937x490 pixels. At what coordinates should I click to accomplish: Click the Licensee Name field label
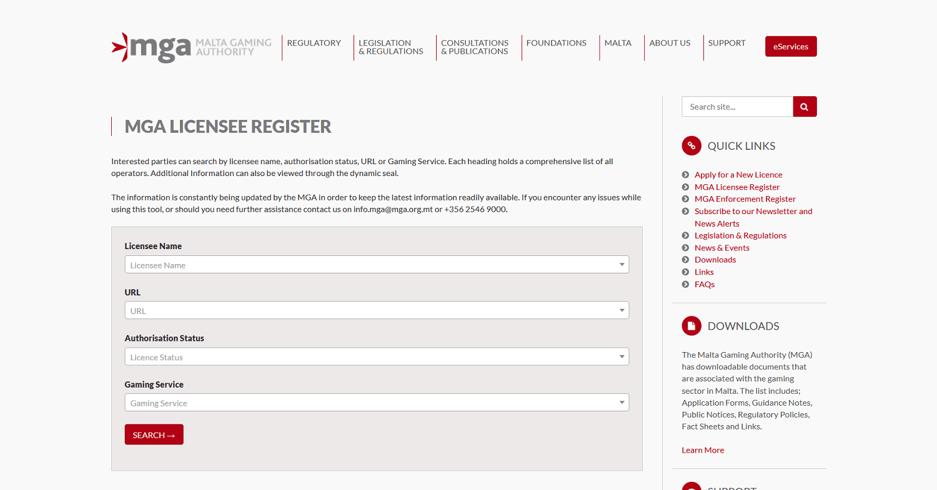(x=153, y=246)
